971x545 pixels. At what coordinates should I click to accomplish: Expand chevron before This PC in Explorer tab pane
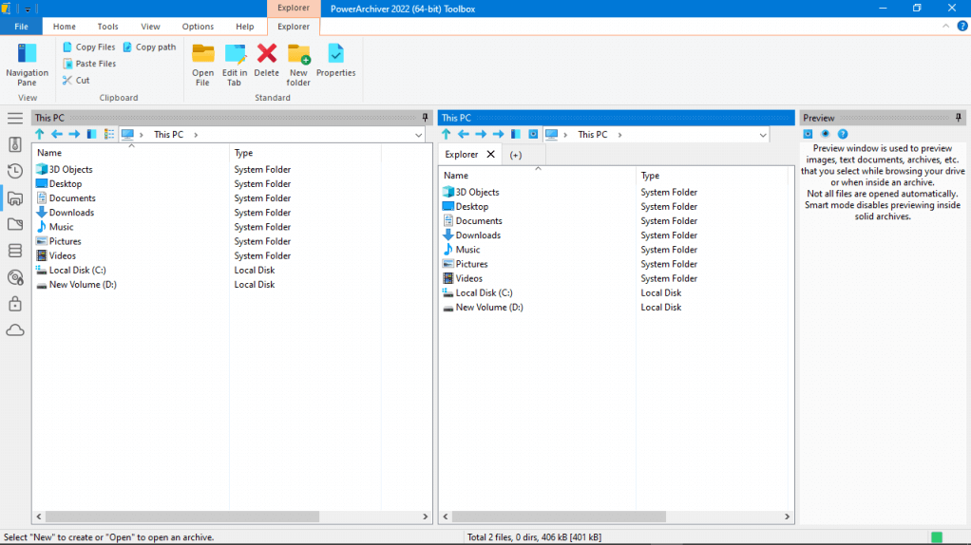(x=565, y=135)
